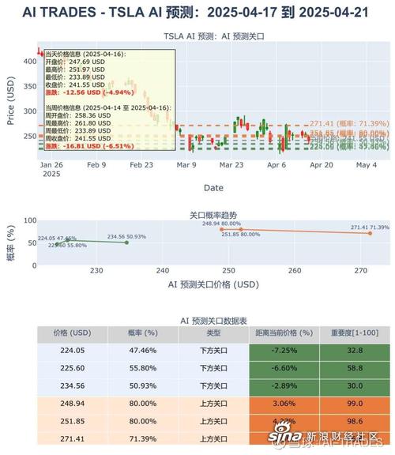Select weekly change '-16.81 USD (-6.51%)'
This screenshot has height=455, width=395.
(99, 146)
